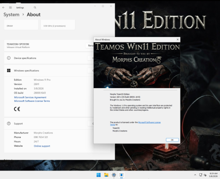Click the TeamOS licensee name in dialog
Viewport: 220px width, 179px height.
pyautogui.click(x=116, y=128)
